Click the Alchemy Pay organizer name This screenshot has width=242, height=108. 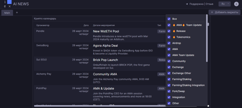coord(44,74)
